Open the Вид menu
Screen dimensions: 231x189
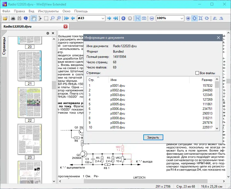pos(31,11)
